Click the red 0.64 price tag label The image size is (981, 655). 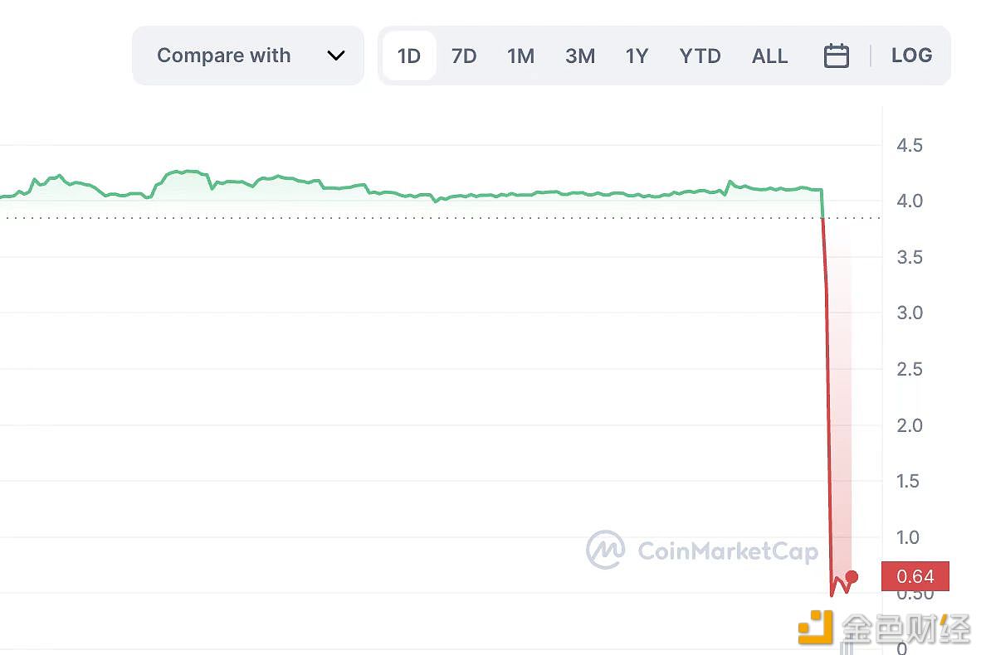(x=915, y=576)
